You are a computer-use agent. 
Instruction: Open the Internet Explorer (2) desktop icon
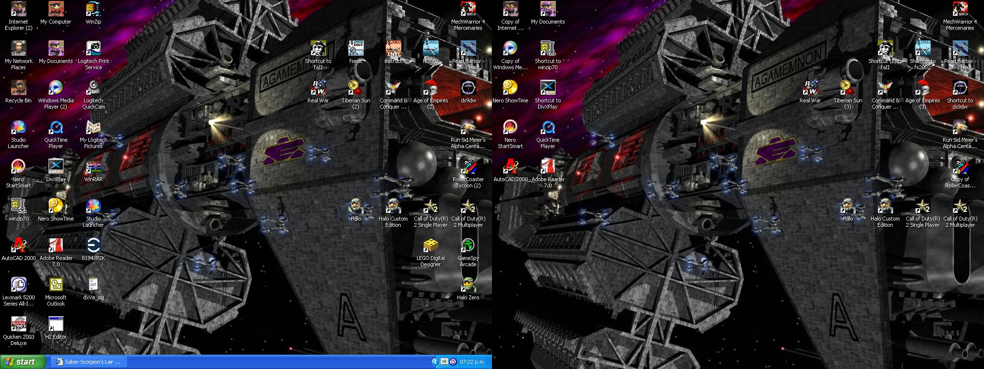(x=18, y=16)
